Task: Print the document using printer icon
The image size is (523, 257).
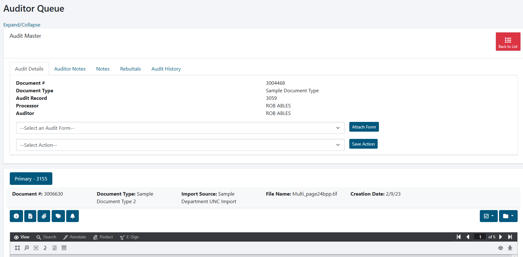Action: [x=501, y=248]
